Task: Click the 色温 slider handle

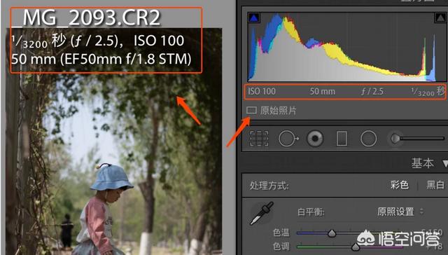Action: (332, 233)
